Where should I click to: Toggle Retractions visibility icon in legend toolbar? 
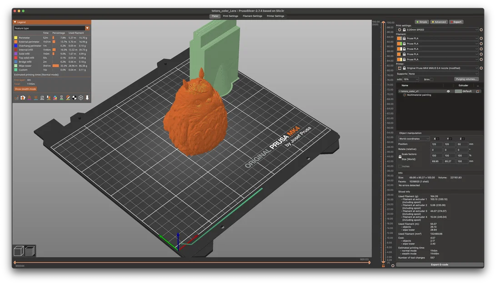[x=30, y=98]
